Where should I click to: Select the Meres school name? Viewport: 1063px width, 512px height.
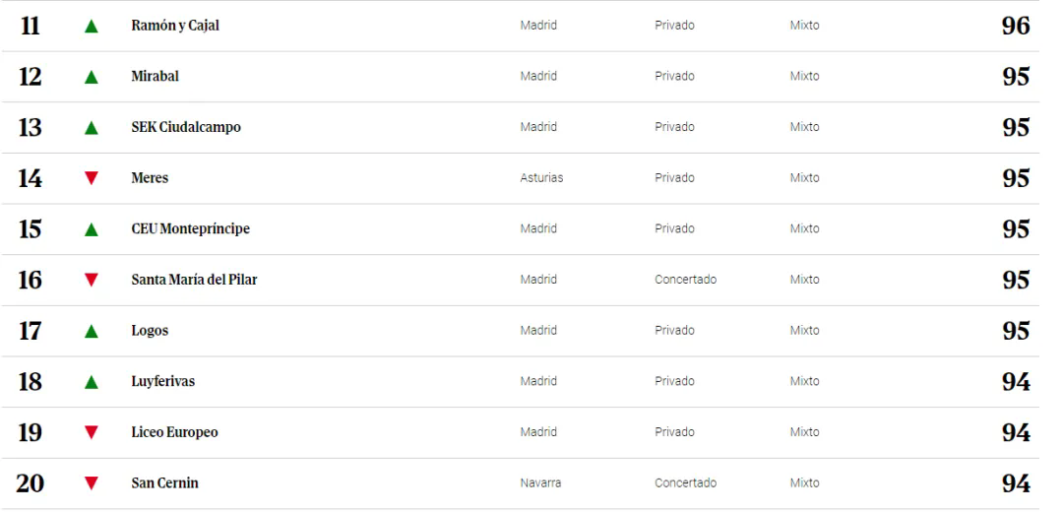150,177
